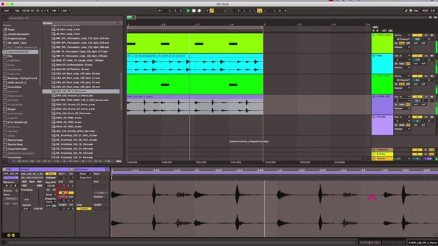The height and width of the screenshot is (246, 438).
Task: Unfold the 4 CPR_135 track
Action: 374,97
